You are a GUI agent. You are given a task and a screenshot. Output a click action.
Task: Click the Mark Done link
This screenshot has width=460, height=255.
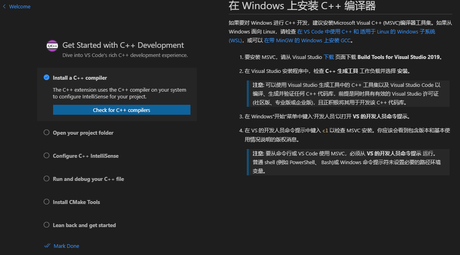(66, 246)
